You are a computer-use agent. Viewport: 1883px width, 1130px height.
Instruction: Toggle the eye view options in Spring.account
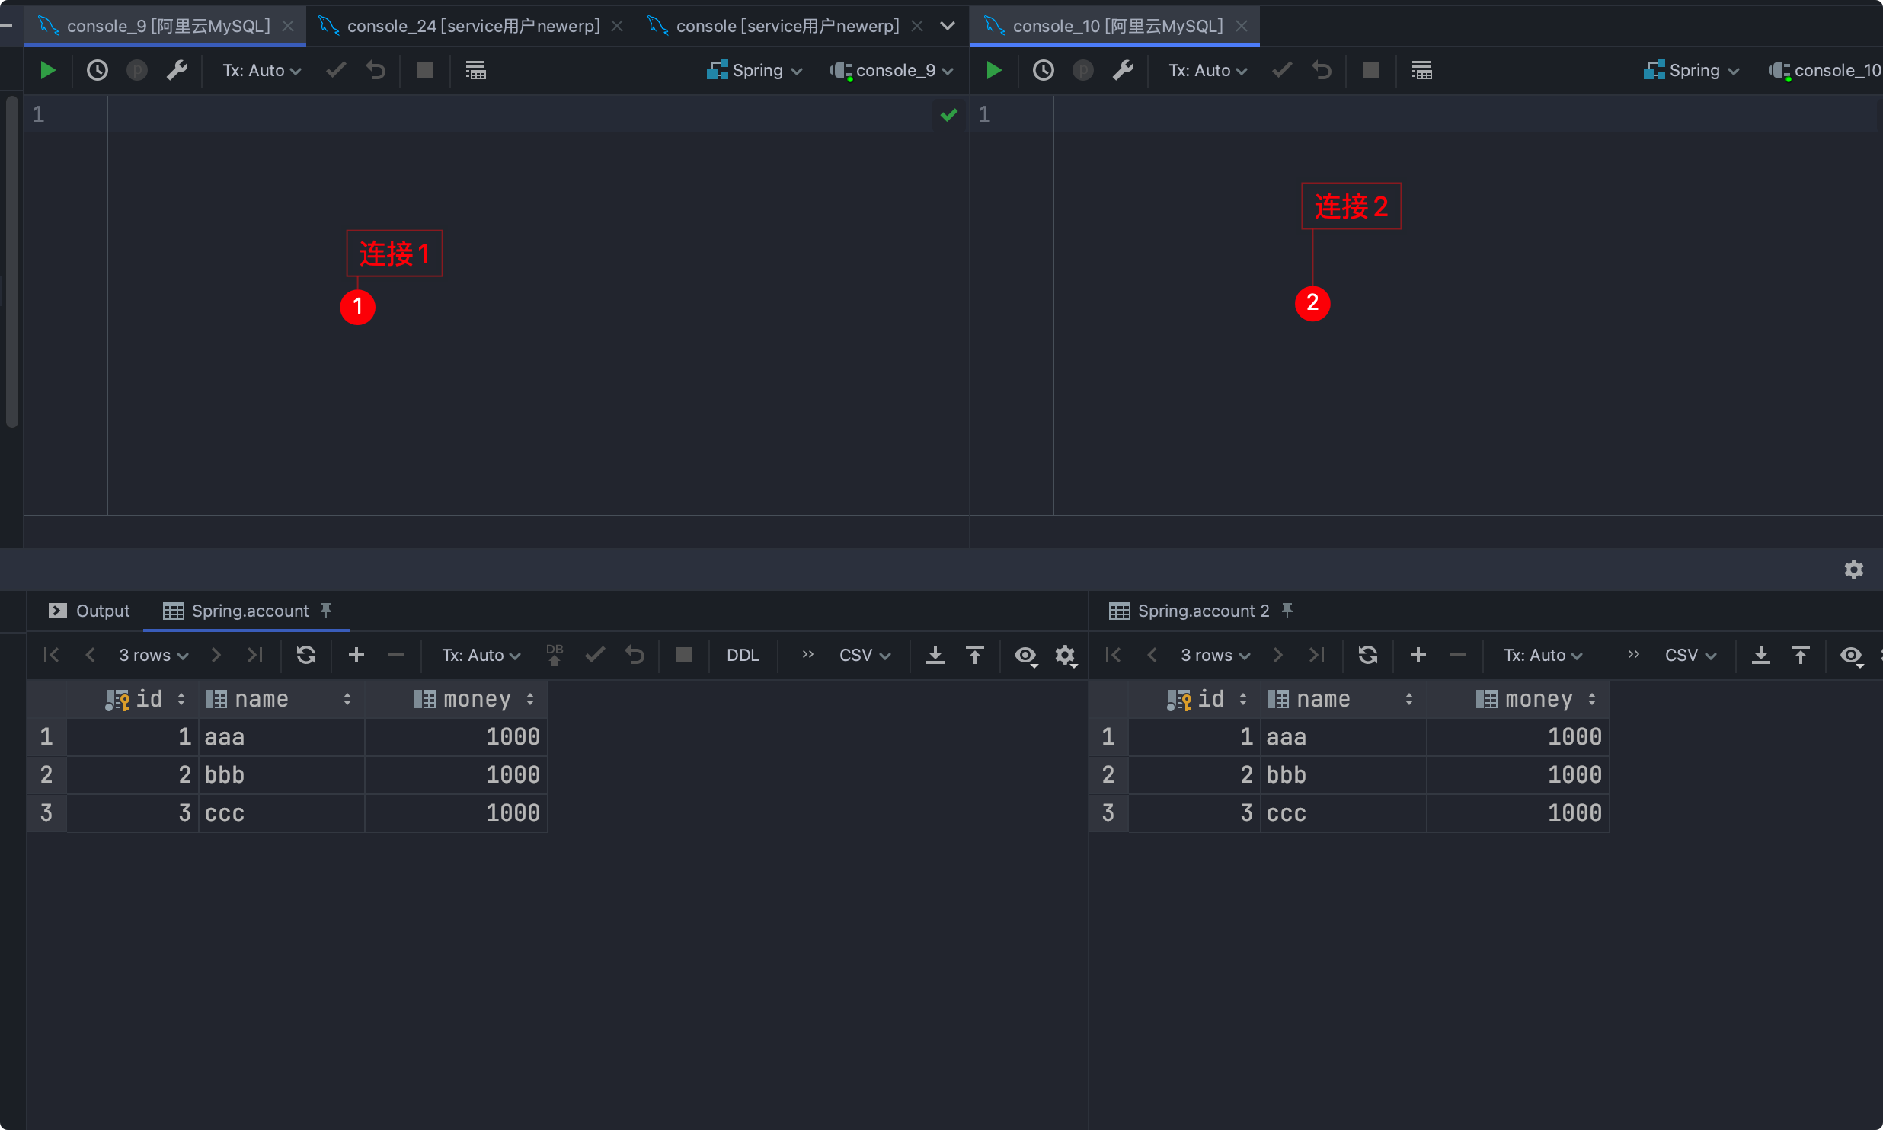pos(1025,655)
